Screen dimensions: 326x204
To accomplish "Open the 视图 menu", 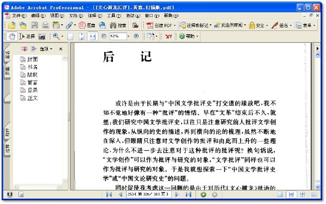I will 57,16.
